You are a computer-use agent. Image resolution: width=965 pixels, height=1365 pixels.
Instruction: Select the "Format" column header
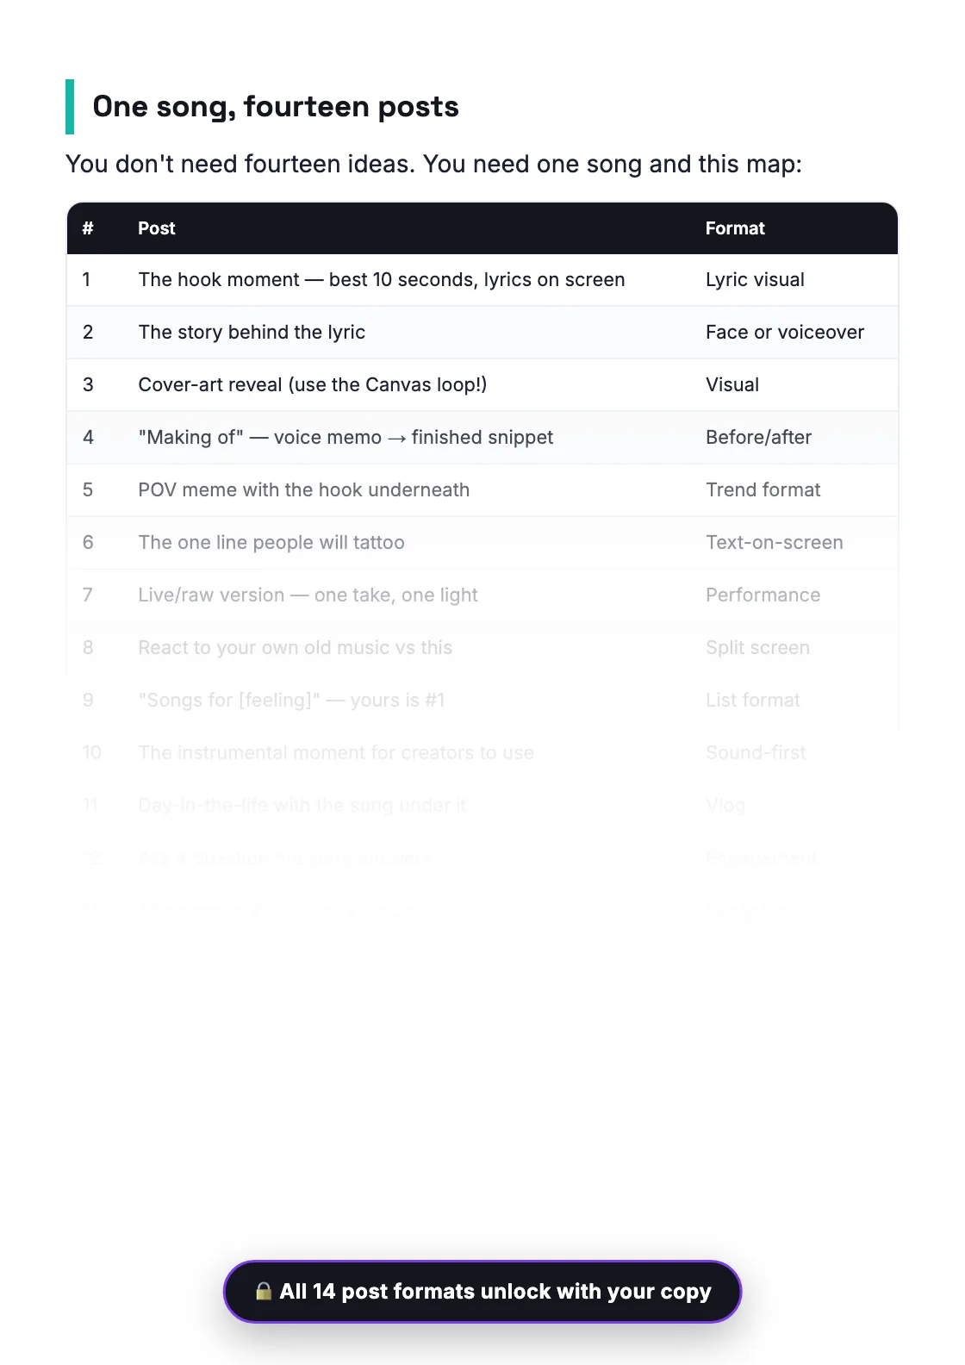point(735,228)
